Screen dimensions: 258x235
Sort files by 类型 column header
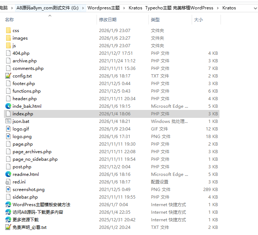[155, 20]
